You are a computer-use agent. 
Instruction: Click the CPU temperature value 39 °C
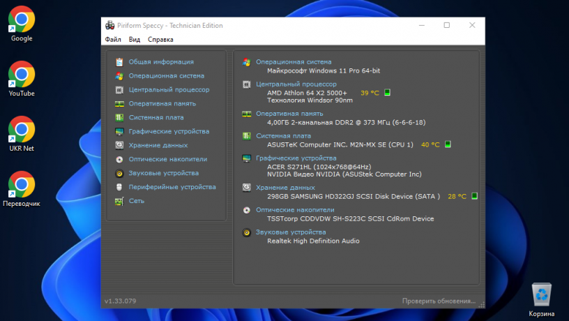point(370,93)
